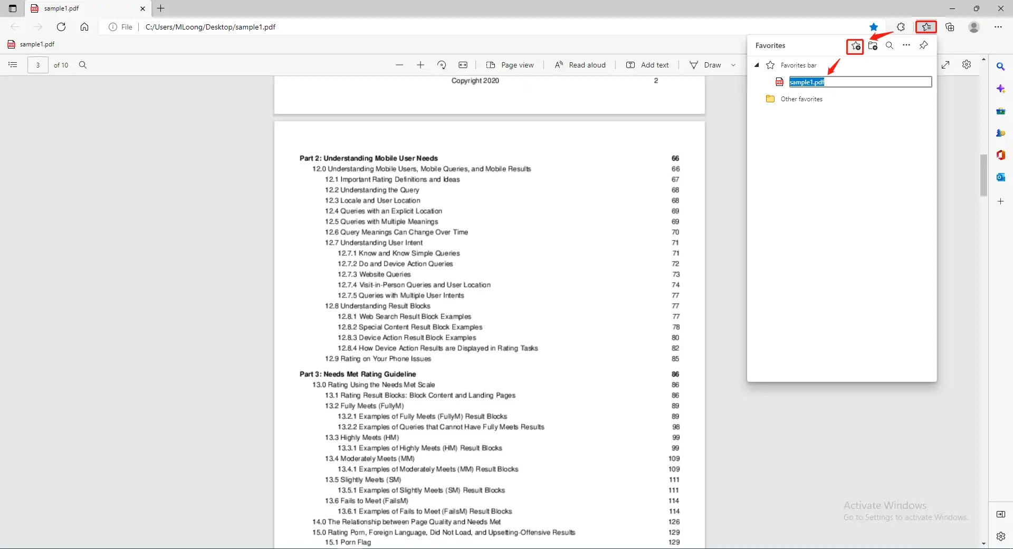Open the Other favorites folder

(x=801, y=99)
